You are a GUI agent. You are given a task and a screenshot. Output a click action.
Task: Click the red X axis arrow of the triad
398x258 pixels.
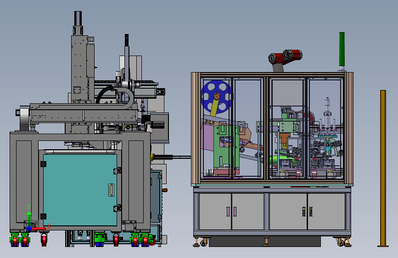click(x=39, y=229)
